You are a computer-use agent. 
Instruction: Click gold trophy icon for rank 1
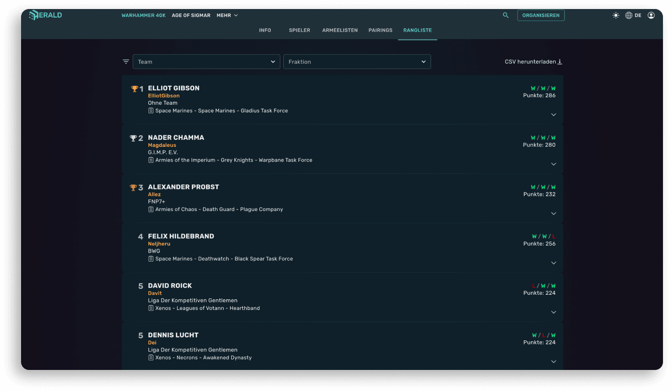pos(134,89)
